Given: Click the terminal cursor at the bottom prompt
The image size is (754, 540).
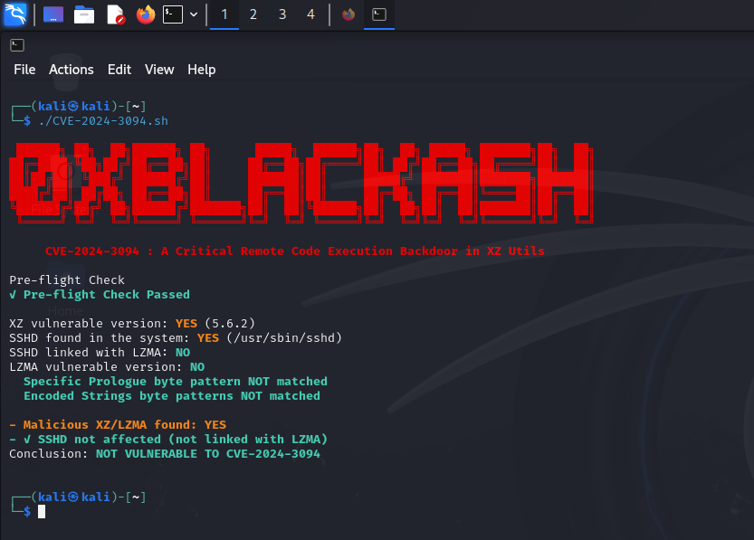Looking at the screenshot, I should (42, 512).
